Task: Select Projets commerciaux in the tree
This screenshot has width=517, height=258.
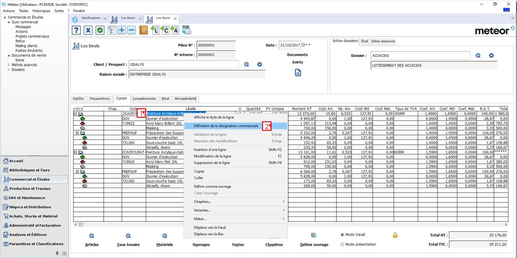Action: [32, 36]
